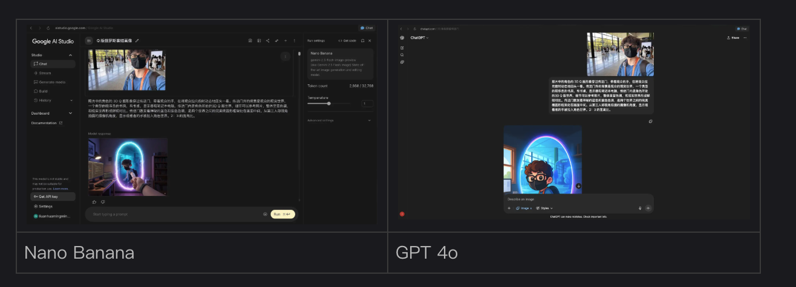The image size is (796, 287).
Task: Open the three-dot menu in the ChatGPT header
Action: pos(745,38)
